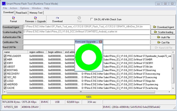Click the secro.img file path
The height and width of the screenshot is (111, 177).
pyautogui.click(x=119, y=77)
